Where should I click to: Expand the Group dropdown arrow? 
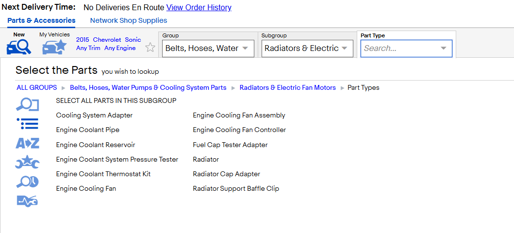pos(245,48)
